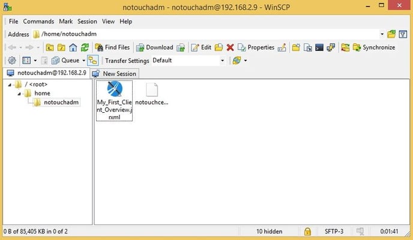The width and height of the screenshot is (413, 240).
Task: Click the status bar monitor icon
Action: (360, 232)
